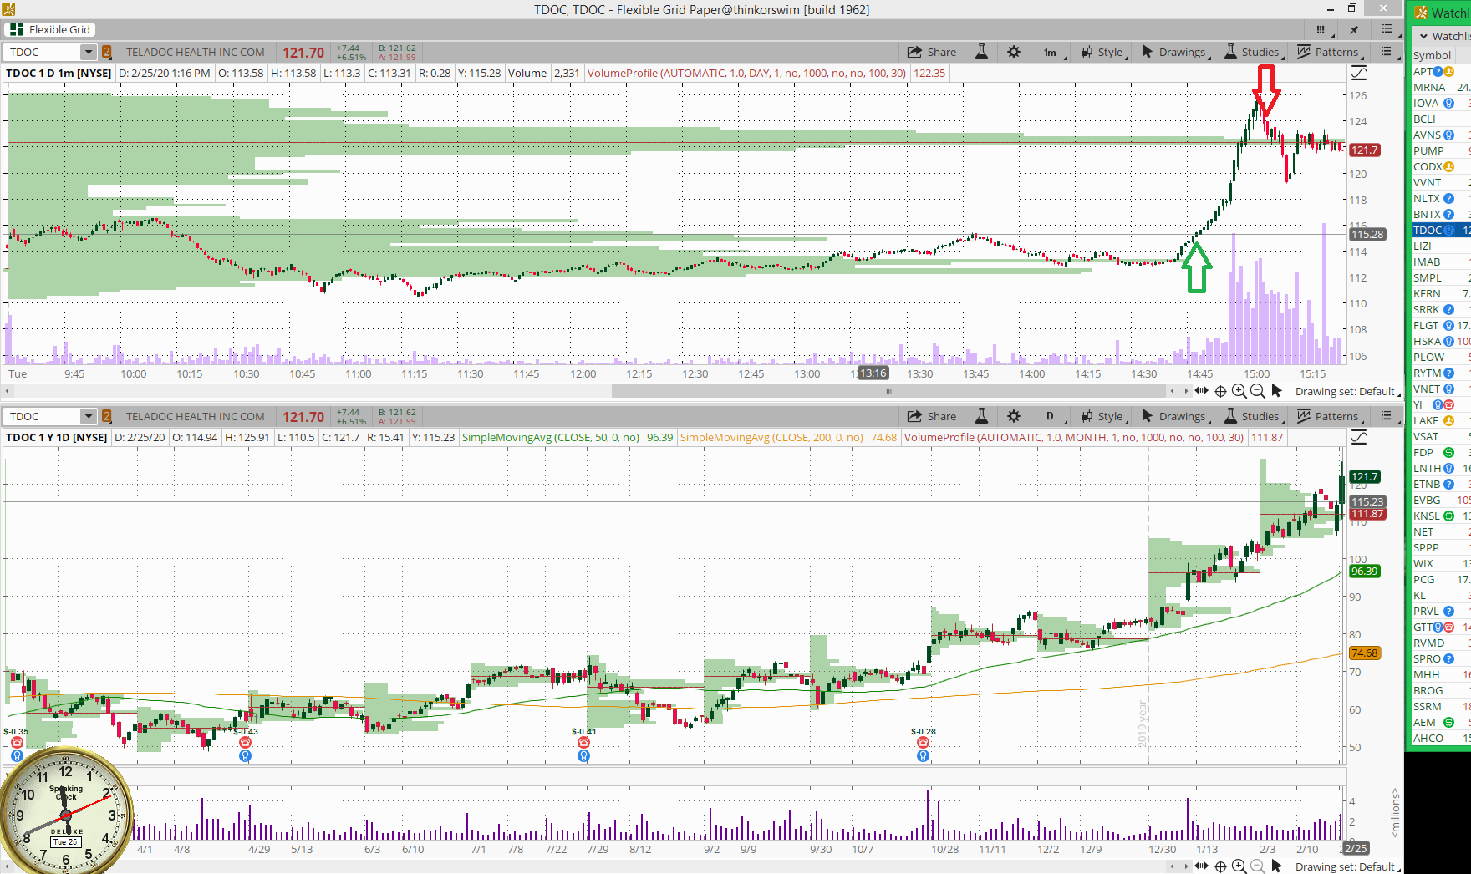Screen dimensions: 1471x874
Task: Open Edit studies flask in upper chart toolbar
Action: click(982, 52)
